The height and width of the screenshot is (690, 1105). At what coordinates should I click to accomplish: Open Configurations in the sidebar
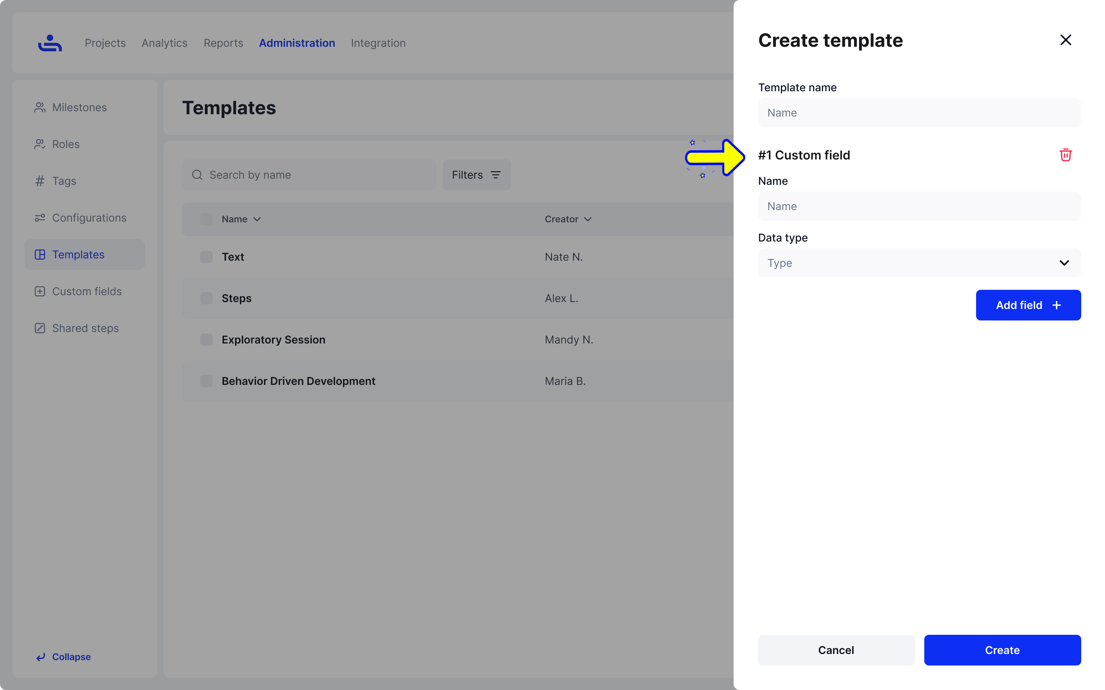(x=89, y=218)
